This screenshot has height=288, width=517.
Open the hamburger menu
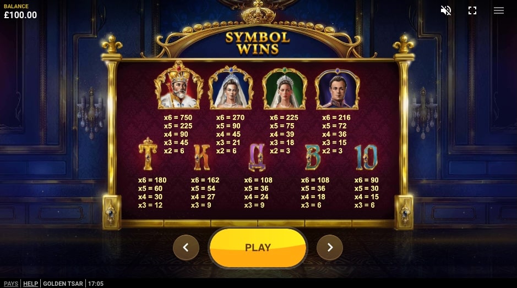pyautogui.click(x=498, y=10)
